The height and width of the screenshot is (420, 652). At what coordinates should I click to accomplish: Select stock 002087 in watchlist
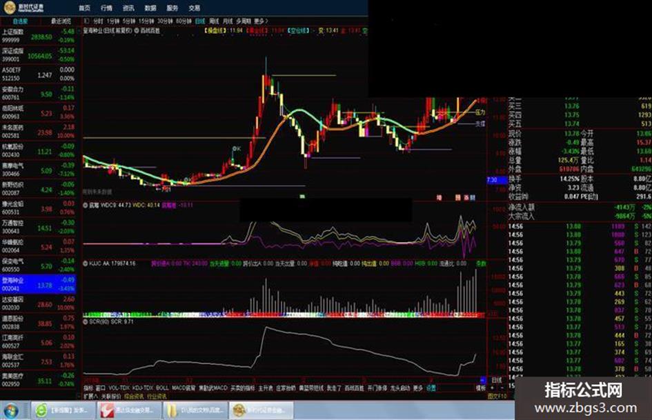pos(38,189)
